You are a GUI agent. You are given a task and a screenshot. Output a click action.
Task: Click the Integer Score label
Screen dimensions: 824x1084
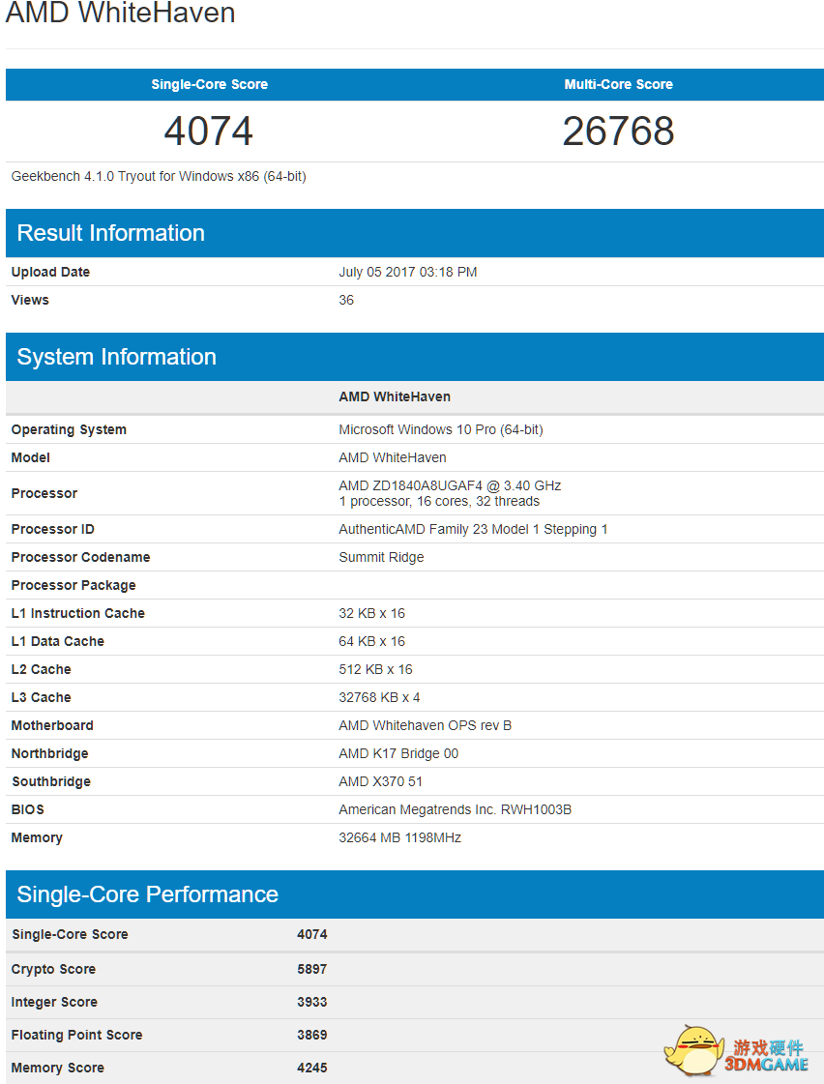point(54,1003)
